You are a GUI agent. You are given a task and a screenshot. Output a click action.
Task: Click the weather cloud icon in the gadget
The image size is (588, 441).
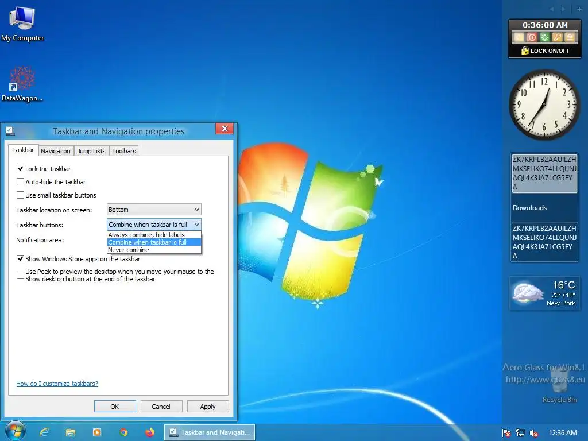click(x=528, y=293)
